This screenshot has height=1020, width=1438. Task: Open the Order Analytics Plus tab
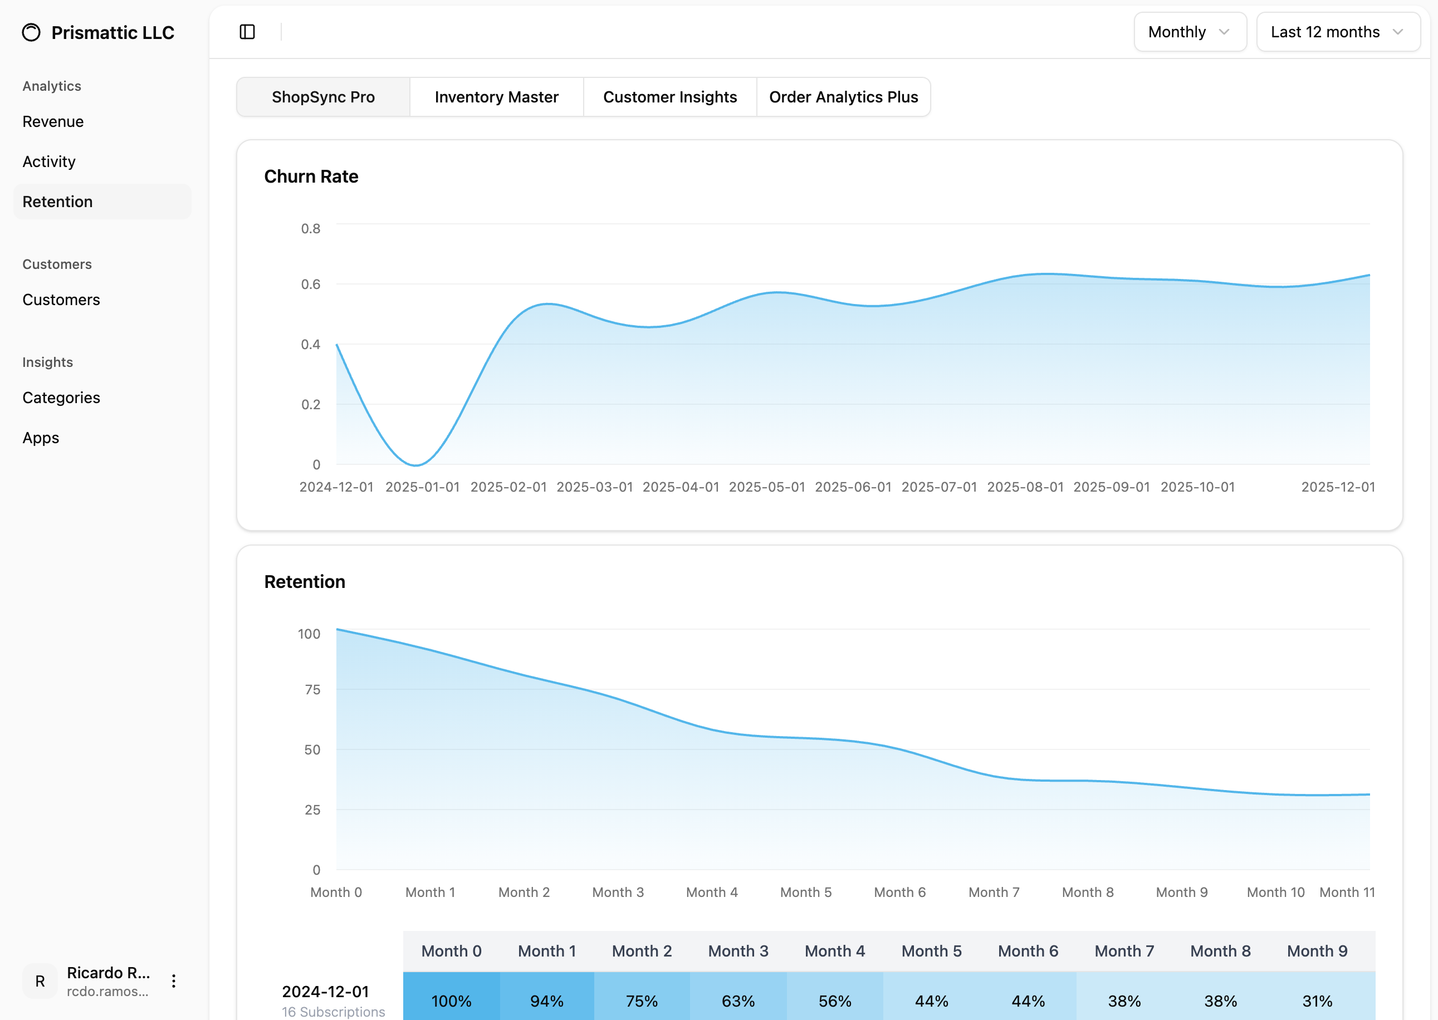(x=843, y=97)
